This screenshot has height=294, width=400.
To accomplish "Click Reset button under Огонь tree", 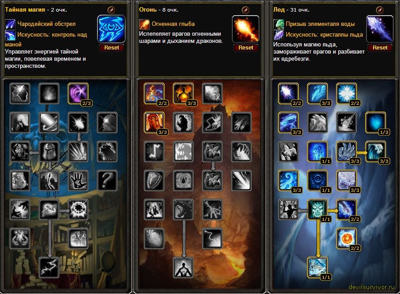I will point(246,48).
